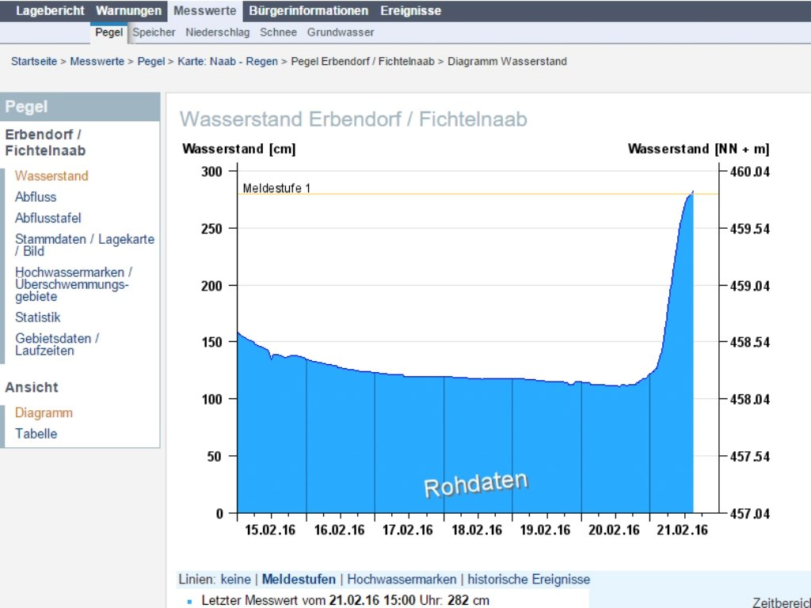Open the Abfluss sidebar link

[36, 197]
